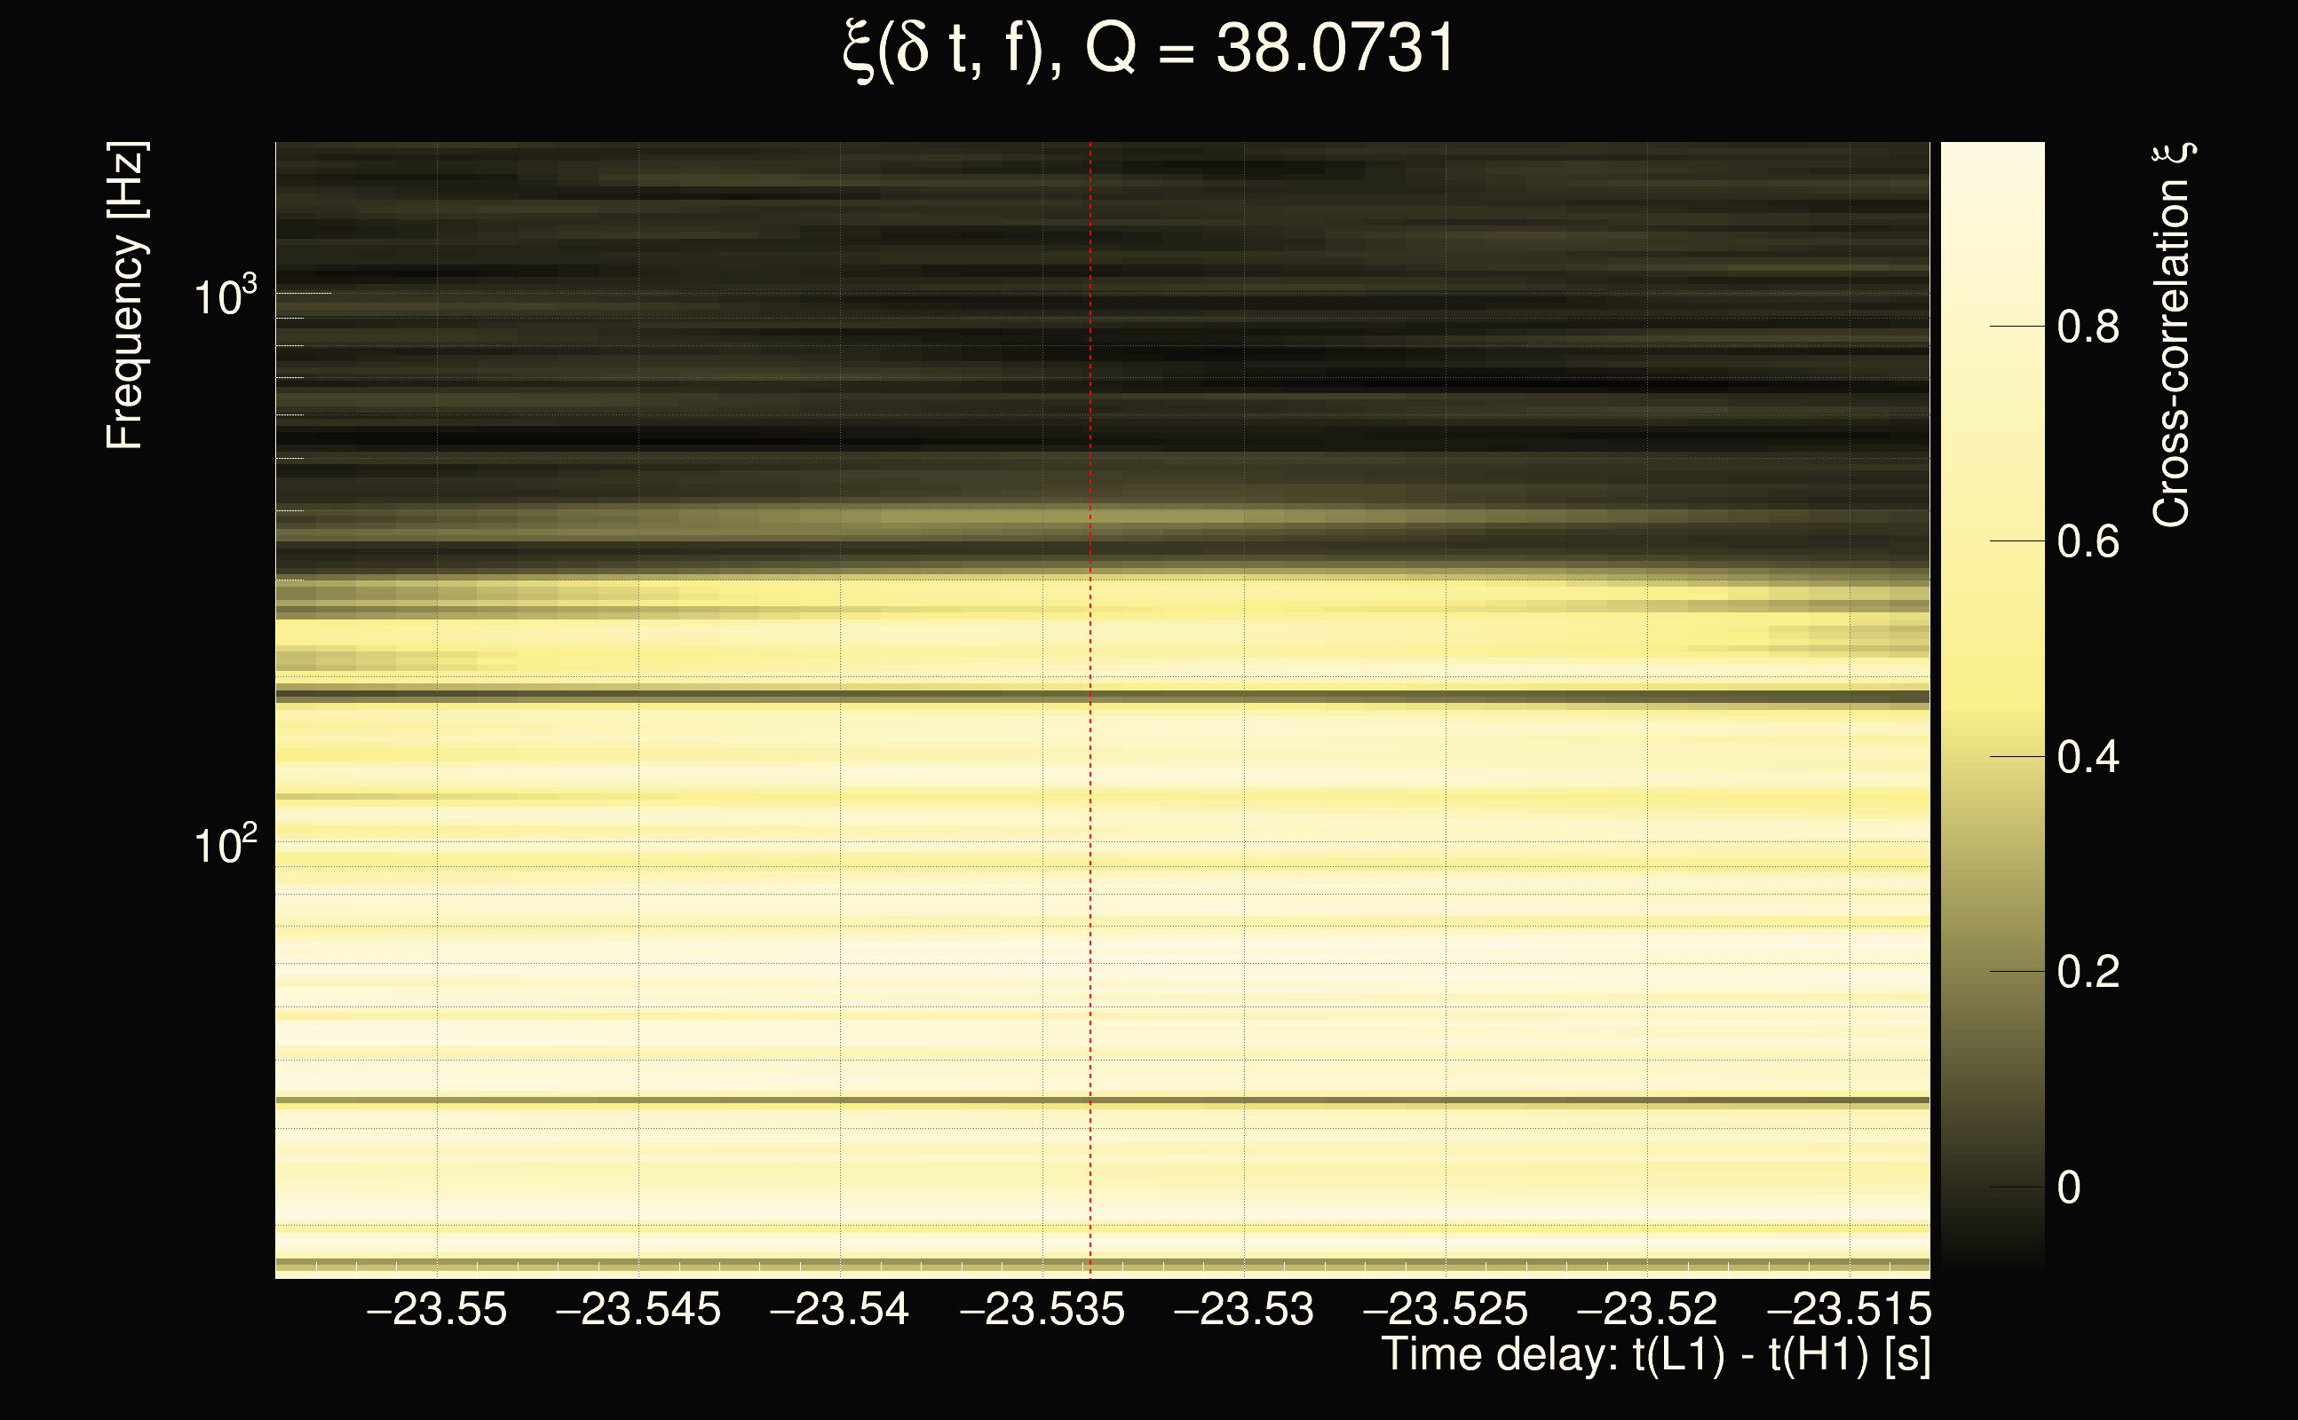Click the 0.6 colorbar tick label
This screenshot has width=2298, height=1420.
coord(2088,542)
